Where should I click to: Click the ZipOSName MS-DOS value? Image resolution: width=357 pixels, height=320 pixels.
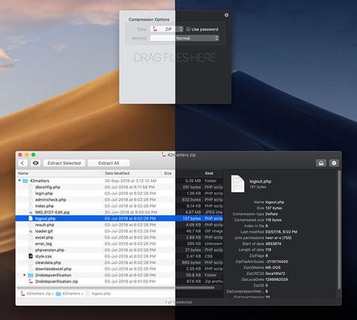click(273, 267)
